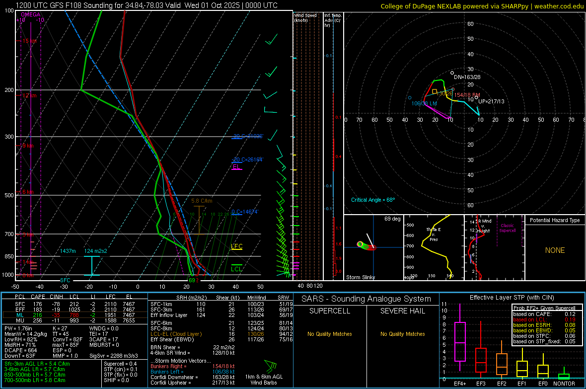Click the 5.8 C/km lapse rate label
Viewport: 586px width, 389px height.
point(202,201)
